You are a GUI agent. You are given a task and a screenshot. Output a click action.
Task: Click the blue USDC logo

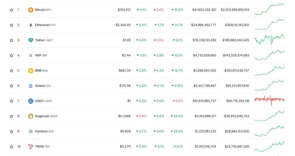pyautogui.click(x=31, y=101)
